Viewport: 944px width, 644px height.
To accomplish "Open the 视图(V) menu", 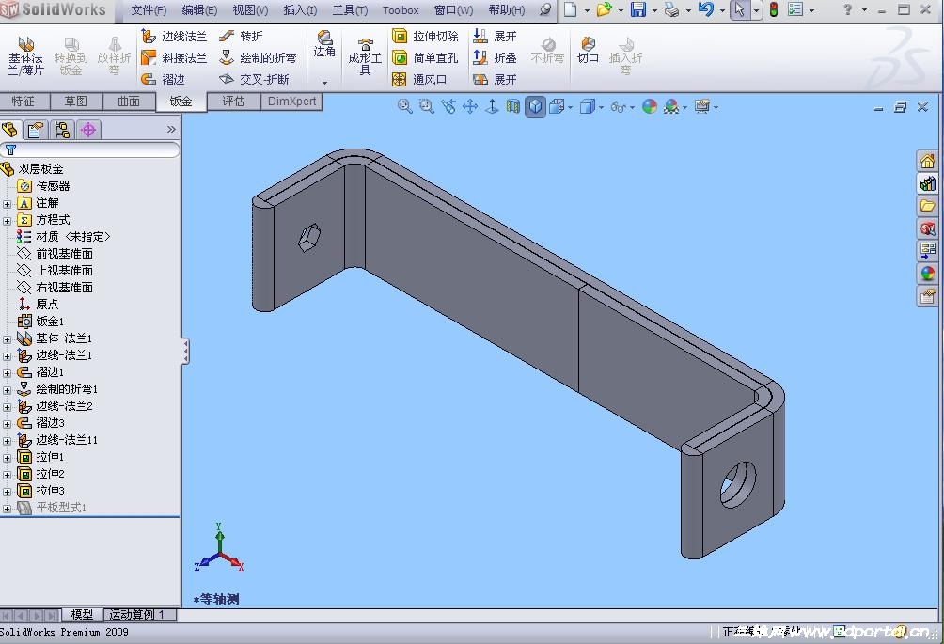I will (250, 10).
